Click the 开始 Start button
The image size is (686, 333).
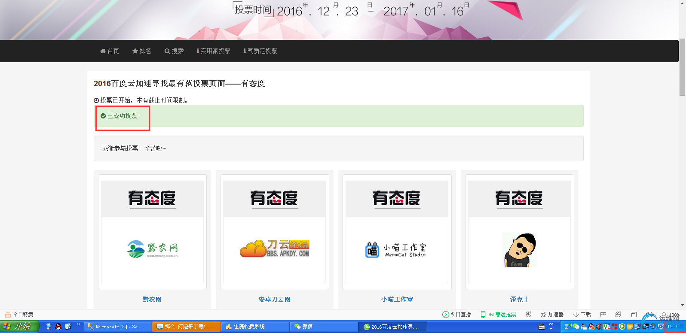click(19, 327)
